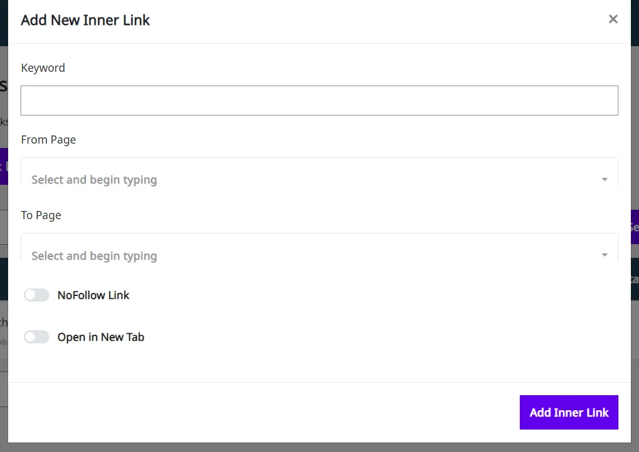The width and height of the screenshot is (639, 452).
Task: Click the From Page field label
Action: coord(48,140)
